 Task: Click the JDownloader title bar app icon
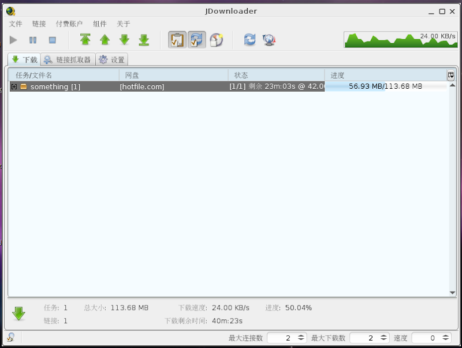(10, 11)
